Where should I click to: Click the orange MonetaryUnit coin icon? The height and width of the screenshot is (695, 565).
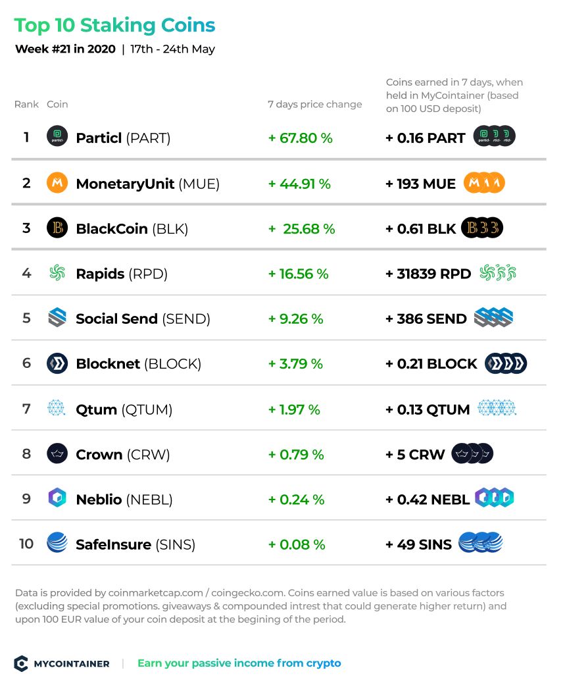point(57,182)
